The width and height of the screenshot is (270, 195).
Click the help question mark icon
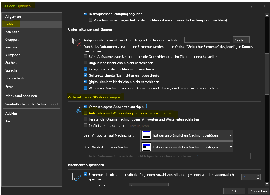tap(251, 6)
